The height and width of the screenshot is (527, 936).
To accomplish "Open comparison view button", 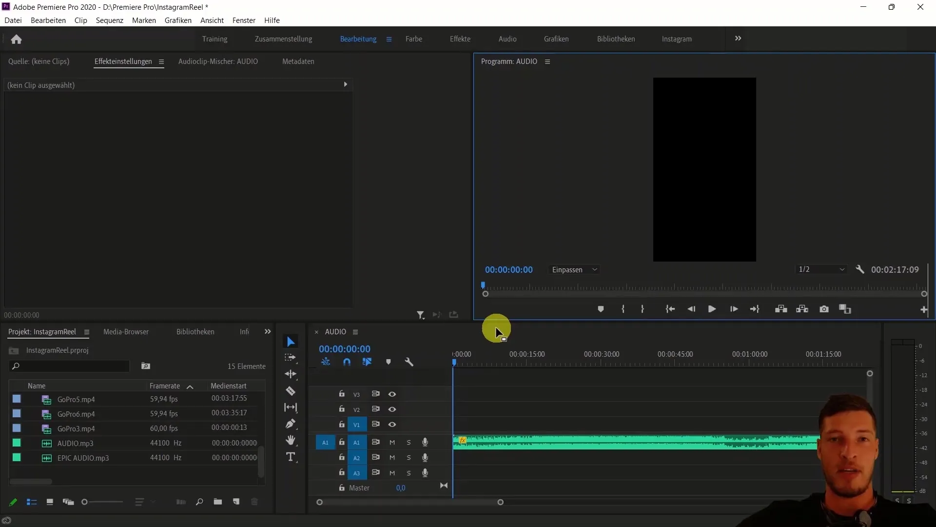I will (845, 309).
